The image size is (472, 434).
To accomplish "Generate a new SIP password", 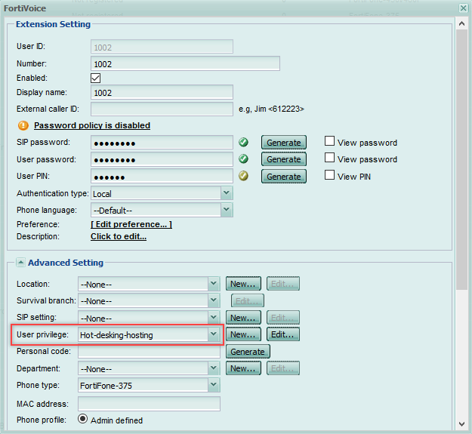I will (284, 143).
